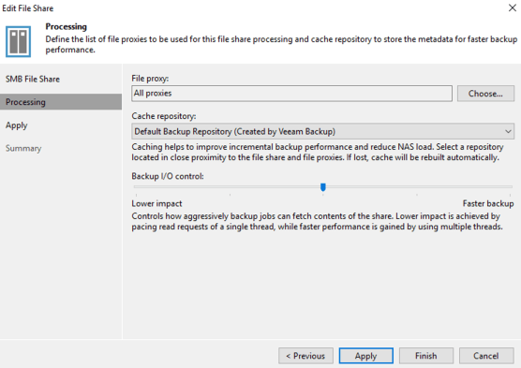
Task: Click the Finish button
Action: click(426, 356)
